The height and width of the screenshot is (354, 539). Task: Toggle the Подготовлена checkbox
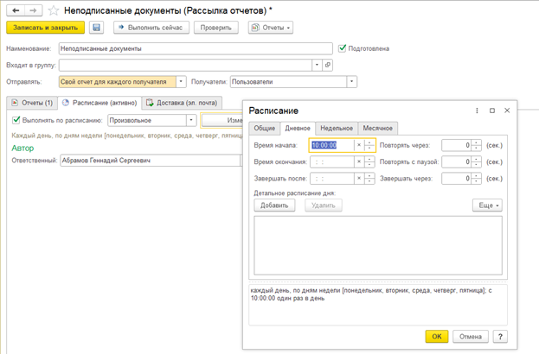(x=342, y=48)
